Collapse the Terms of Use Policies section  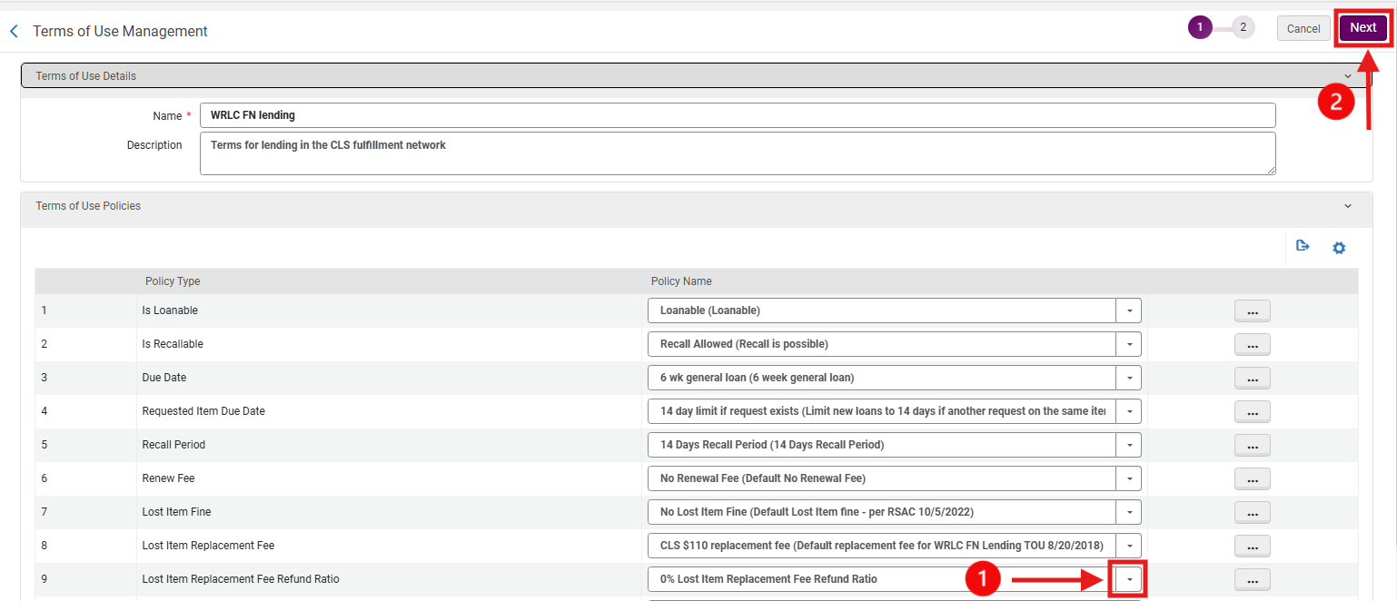coord(1348,206)
